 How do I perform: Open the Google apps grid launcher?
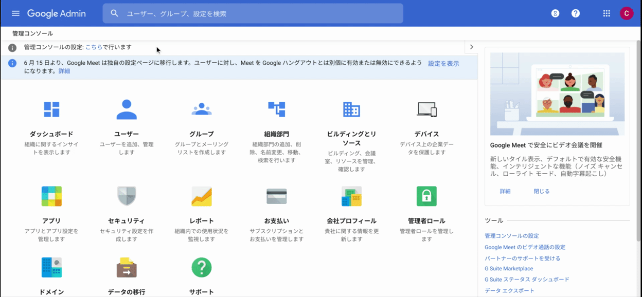607,13
